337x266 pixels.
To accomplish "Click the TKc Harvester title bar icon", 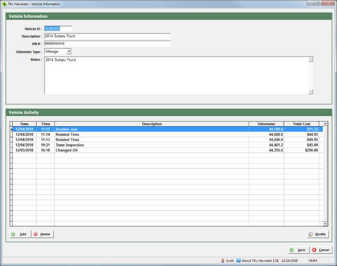I will point(4,4).
